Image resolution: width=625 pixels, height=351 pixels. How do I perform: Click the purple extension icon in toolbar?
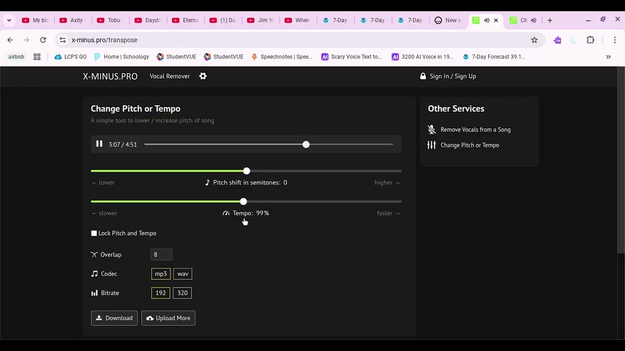[558, 40]
